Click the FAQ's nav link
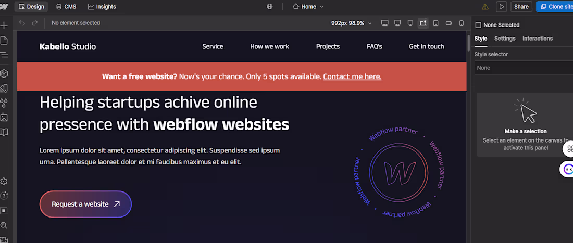This screenshot has height=243, width=573. [375, 46]
